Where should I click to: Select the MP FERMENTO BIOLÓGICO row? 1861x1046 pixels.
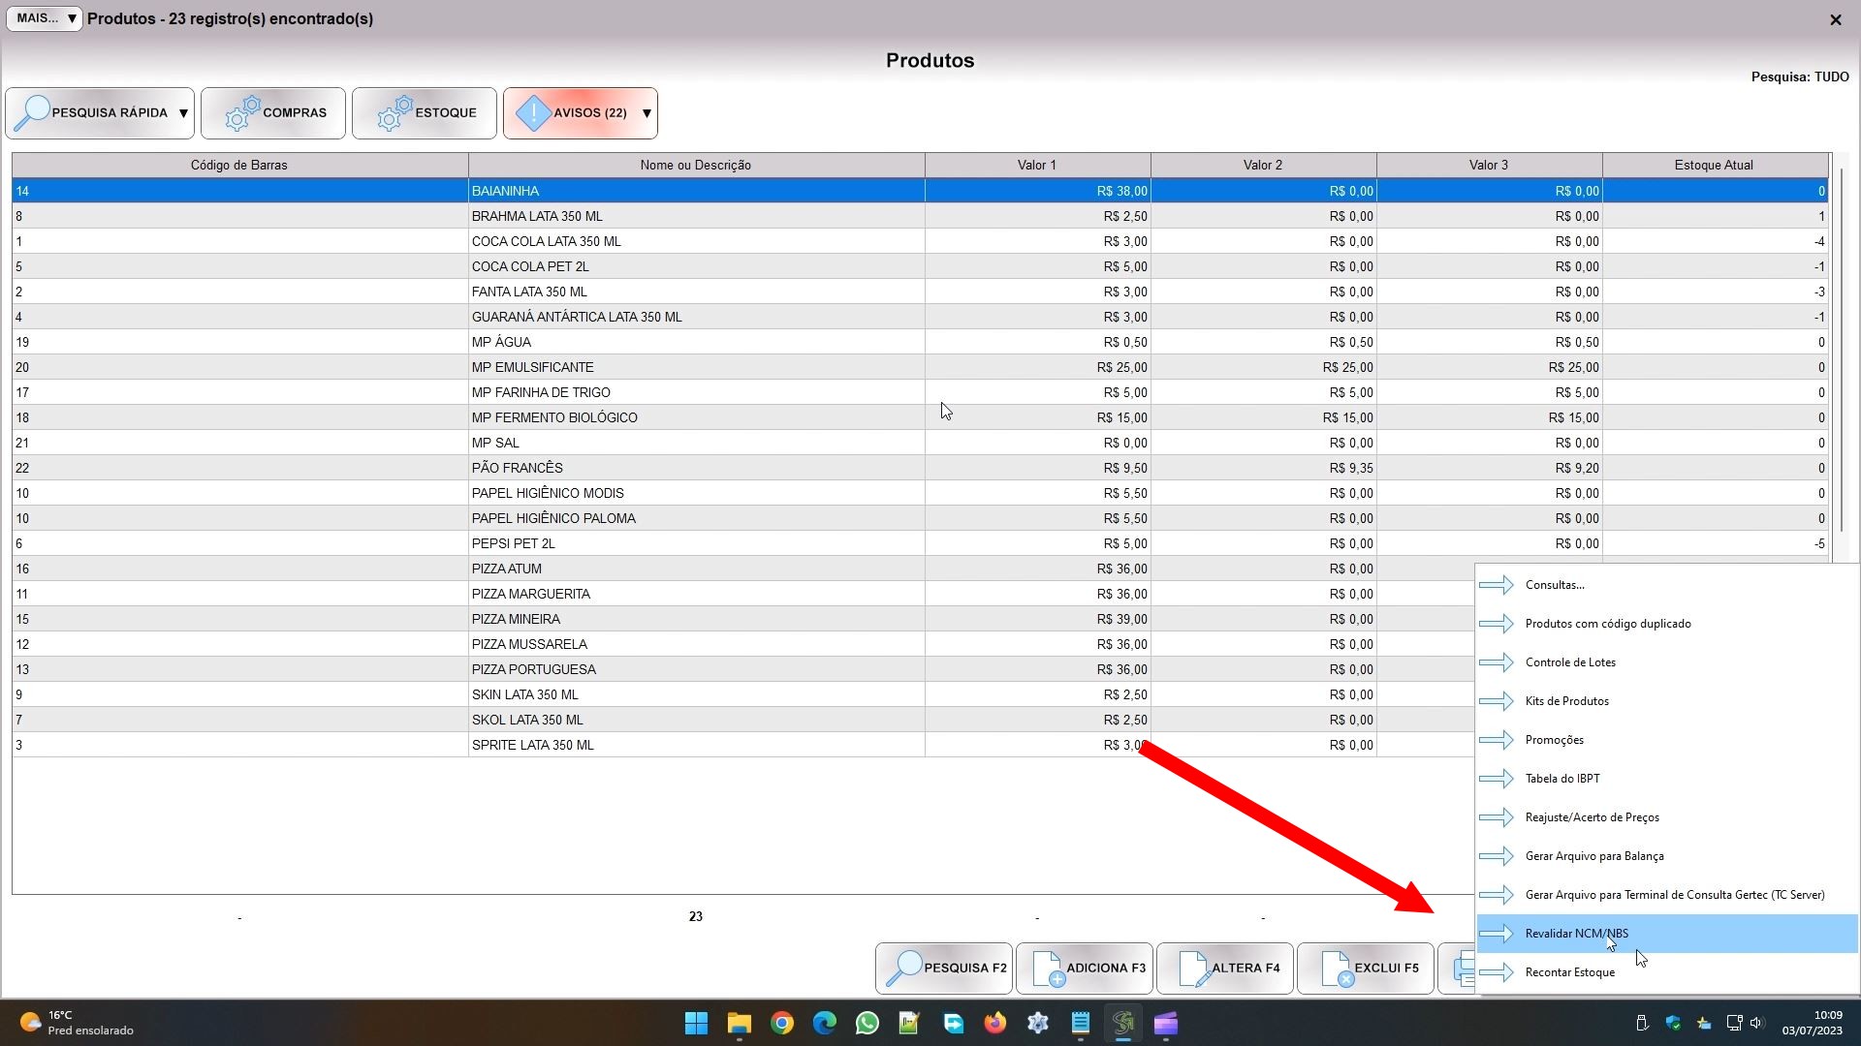point(920,417)
